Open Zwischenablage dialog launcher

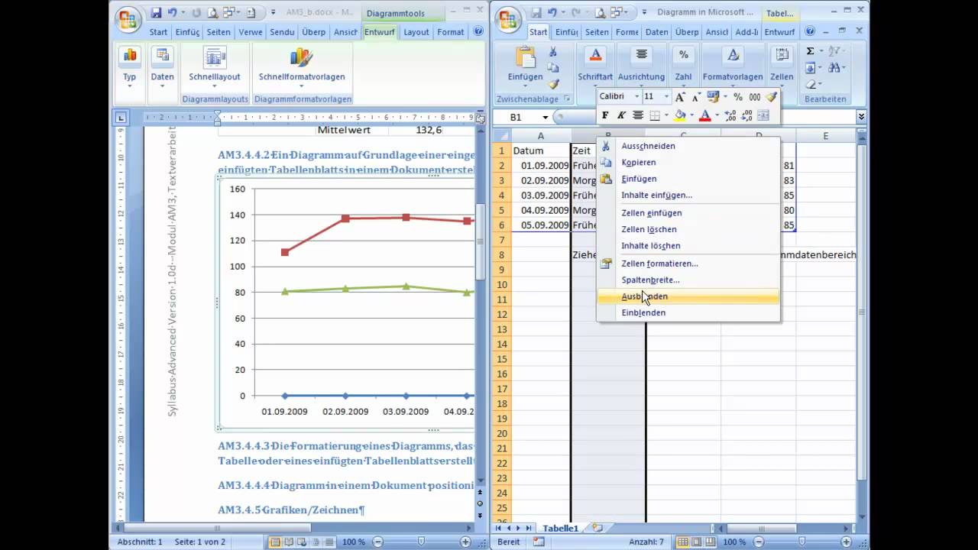pos(567,99)
